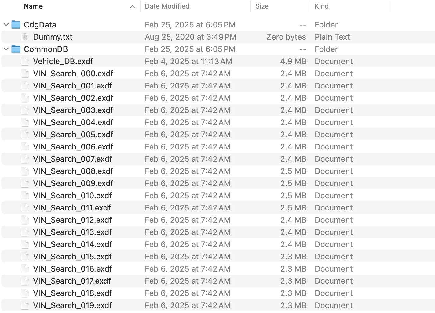Image resolution: width=435 pixels, height=313 pixels.
Task: Click the VIN_Search_000.exdf document icon
Action: 25,73
